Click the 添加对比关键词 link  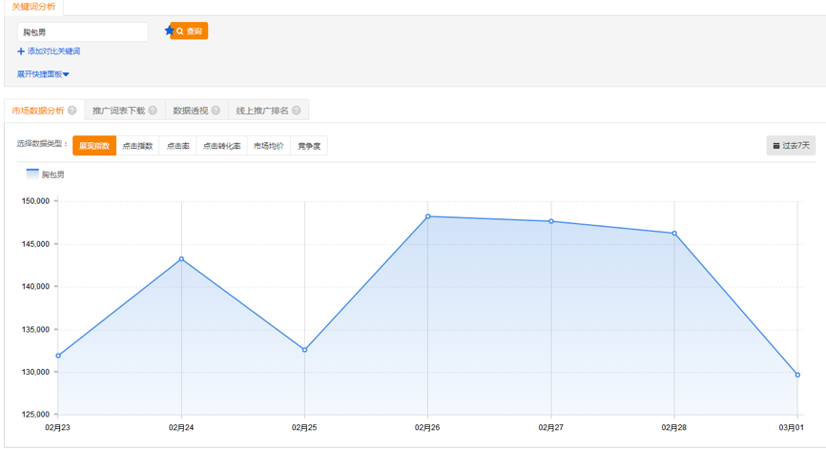pyautogui.click(x=53, y=51)
